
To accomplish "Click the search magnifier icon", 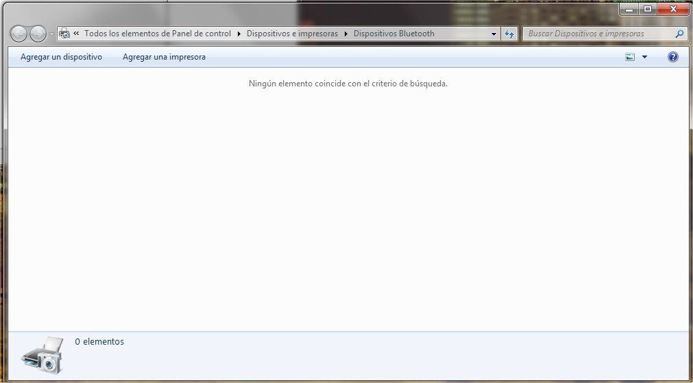I will (679, 34).
